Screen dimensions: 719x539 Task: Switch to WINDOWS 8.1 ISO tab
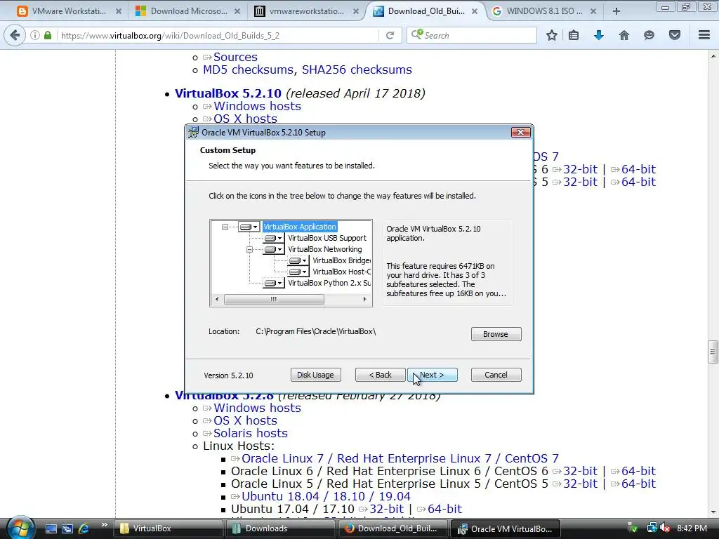[x=544, y=11]
